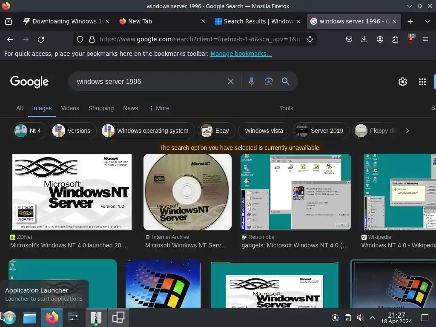Filter images by Windows vista chip
The height and width of the screenshot is (327, 436).
click(x=264, y=131)
